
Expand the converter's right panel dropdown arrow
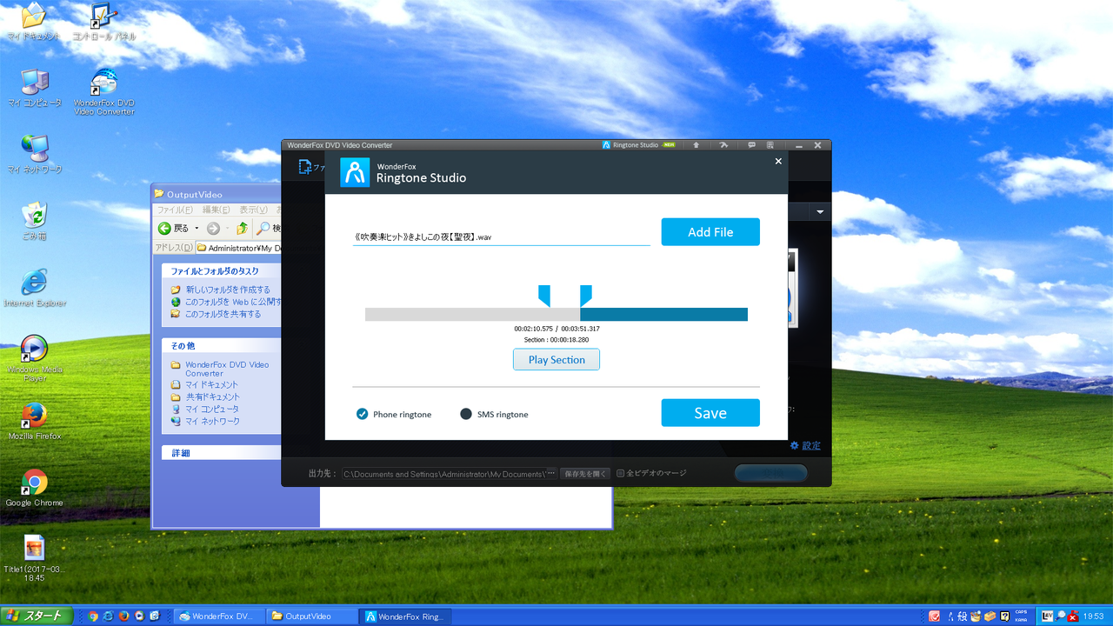820,212
